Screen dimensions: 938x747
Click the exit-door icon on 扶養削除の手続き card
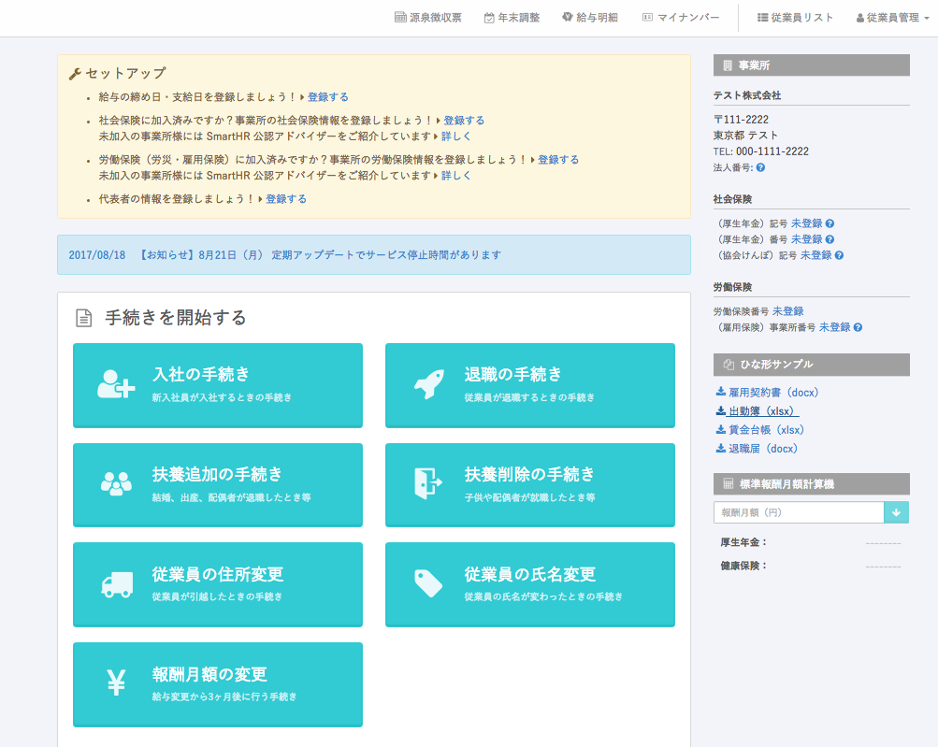tap(428, 482)
